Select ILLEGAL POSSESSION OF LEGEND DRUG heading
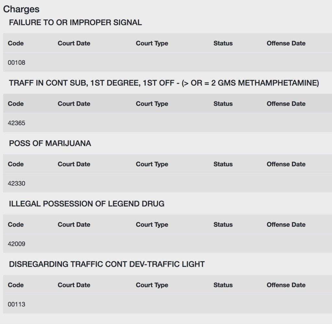Viewport: 332px width, 324px height. pos(87,204)
